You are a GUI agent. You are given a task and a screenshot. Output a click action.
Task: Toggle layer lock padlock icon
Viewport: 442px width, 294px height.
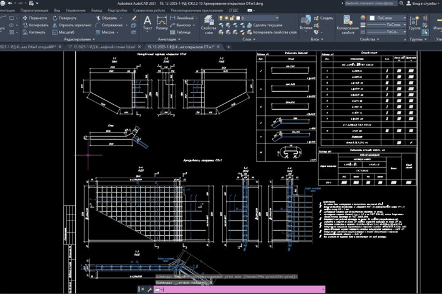232,18
